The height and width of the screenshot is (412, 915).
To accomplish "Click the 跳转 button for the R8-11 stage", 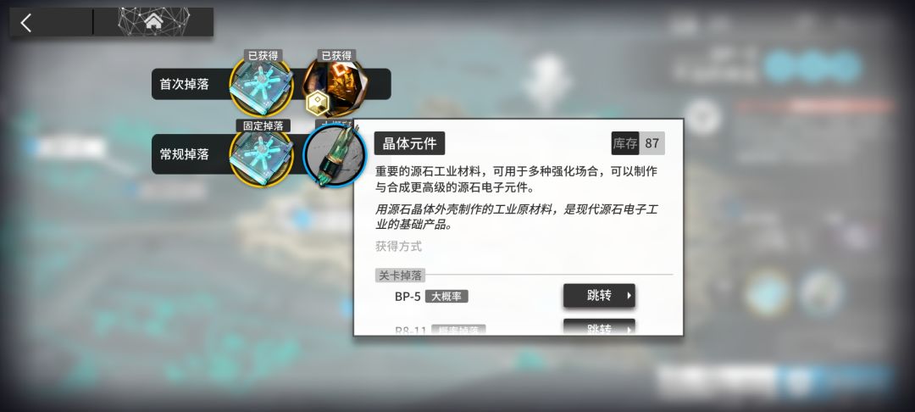I will (x=599, y=326).
